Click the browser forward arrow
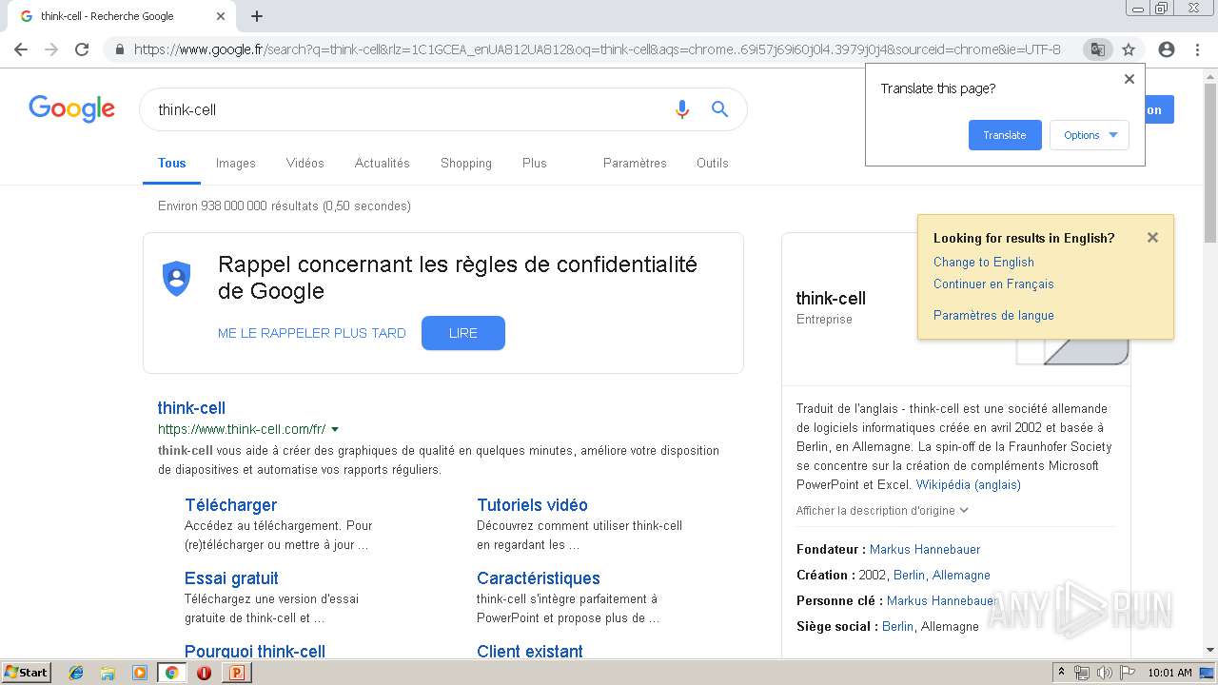1218x685 pixels. click(x=51, y=49)
